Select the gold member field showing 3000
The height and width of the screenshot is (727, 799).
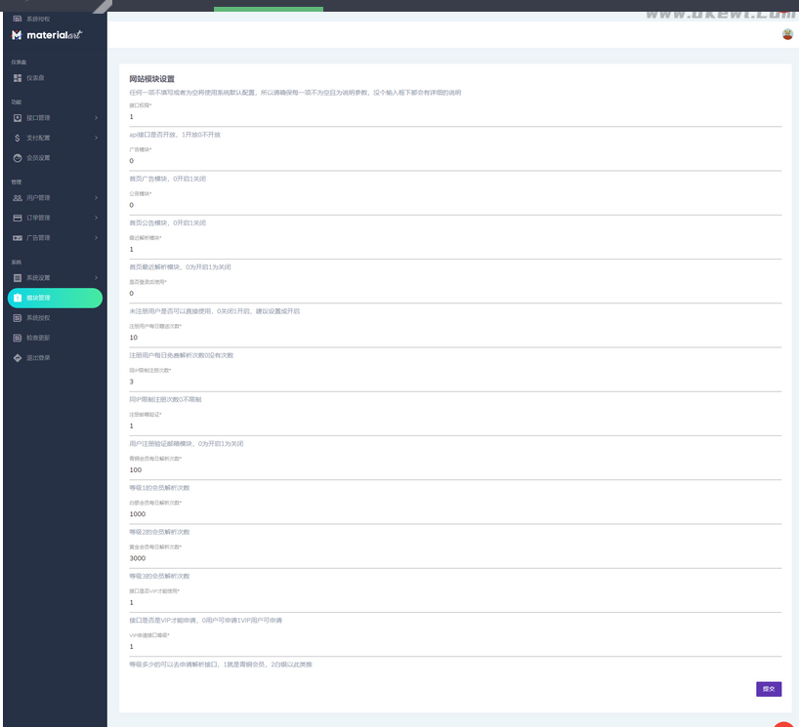455,558
